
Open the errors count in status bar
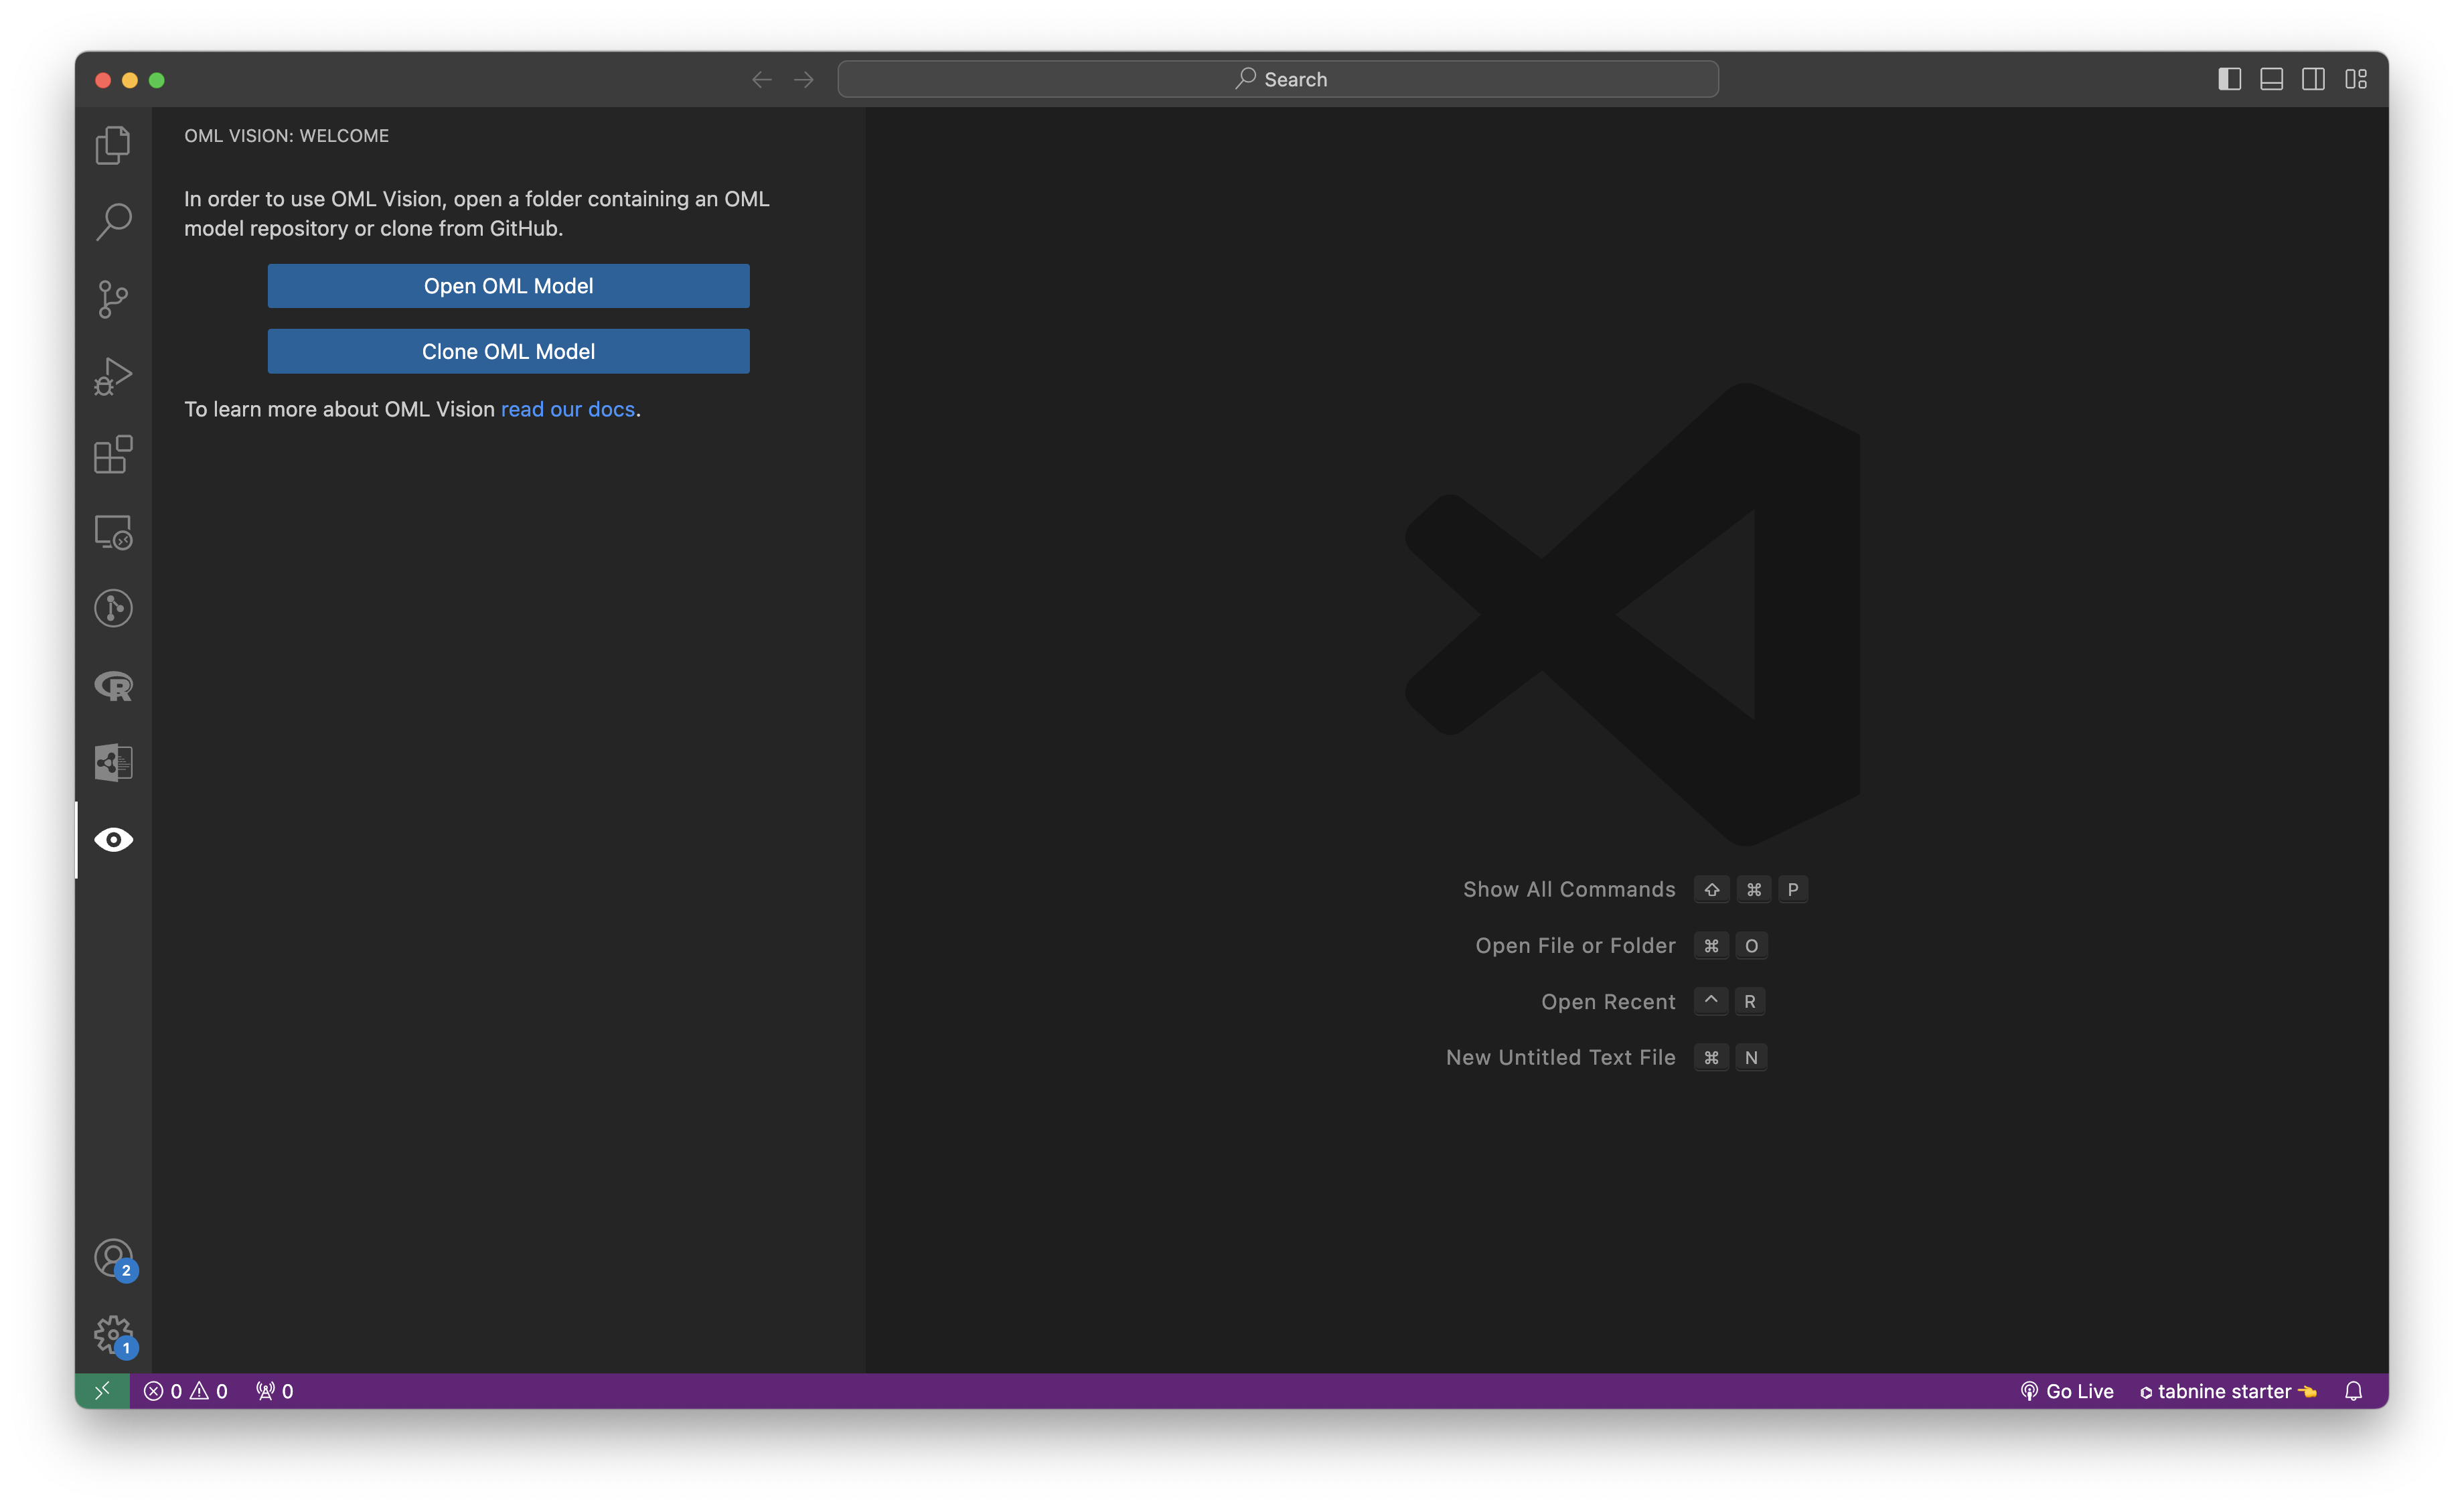point(163,1391)
